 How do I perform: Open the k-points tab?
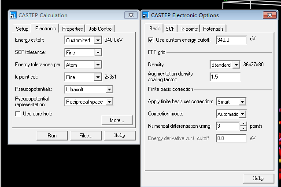tap(189, 29)
